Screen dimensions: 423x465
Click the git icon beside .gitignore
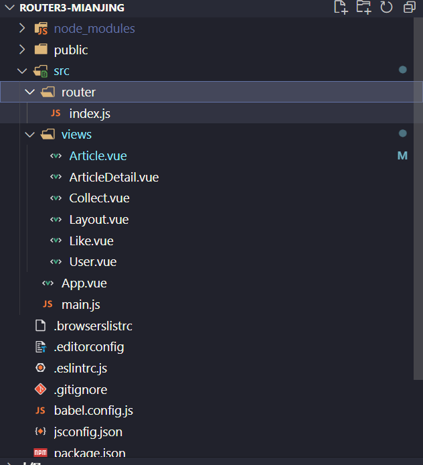pos(41,390)
